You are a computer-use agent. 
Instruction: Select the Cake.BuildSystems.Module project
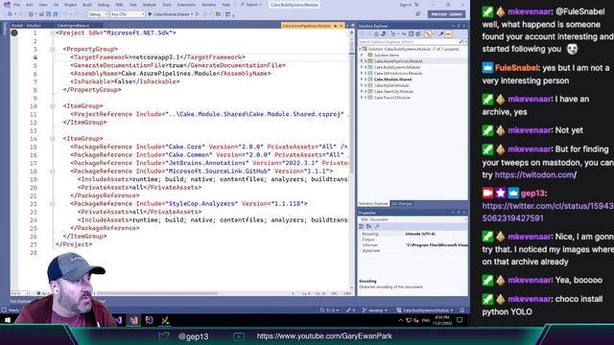(396, 67)
